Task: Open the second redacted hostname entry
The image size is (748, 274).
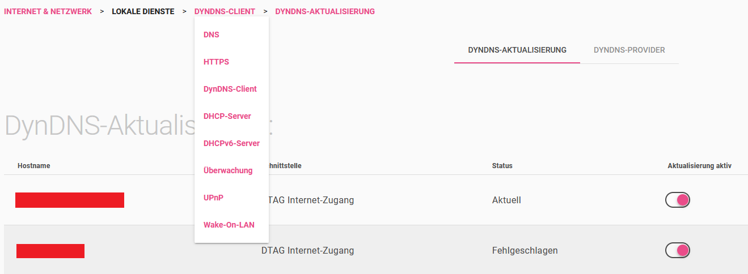Action: point(50,251)
